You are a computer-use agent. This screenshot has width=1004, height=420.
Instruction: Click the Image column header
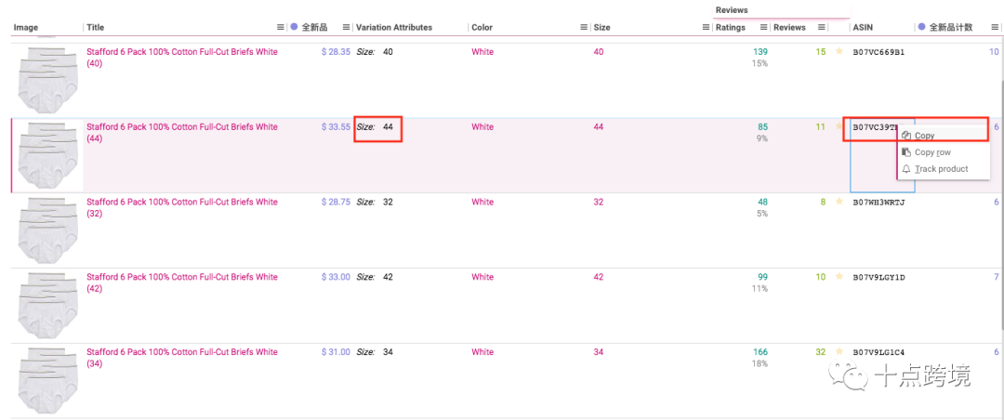(26, 28)
